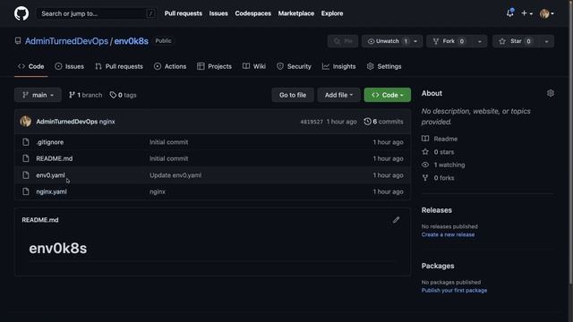Open the nginx commit message for nginx.yaml
Image resolution: width=573 pixels, height=322 pixels.
[158, 191]
